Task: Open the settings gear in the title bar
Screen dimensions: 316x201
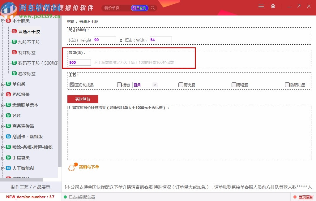Action: 273,6
